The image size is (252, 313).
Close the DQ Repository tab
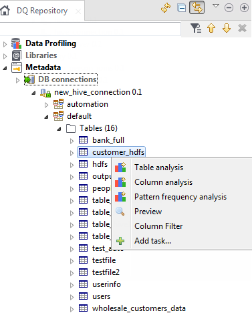click(78, 11)
